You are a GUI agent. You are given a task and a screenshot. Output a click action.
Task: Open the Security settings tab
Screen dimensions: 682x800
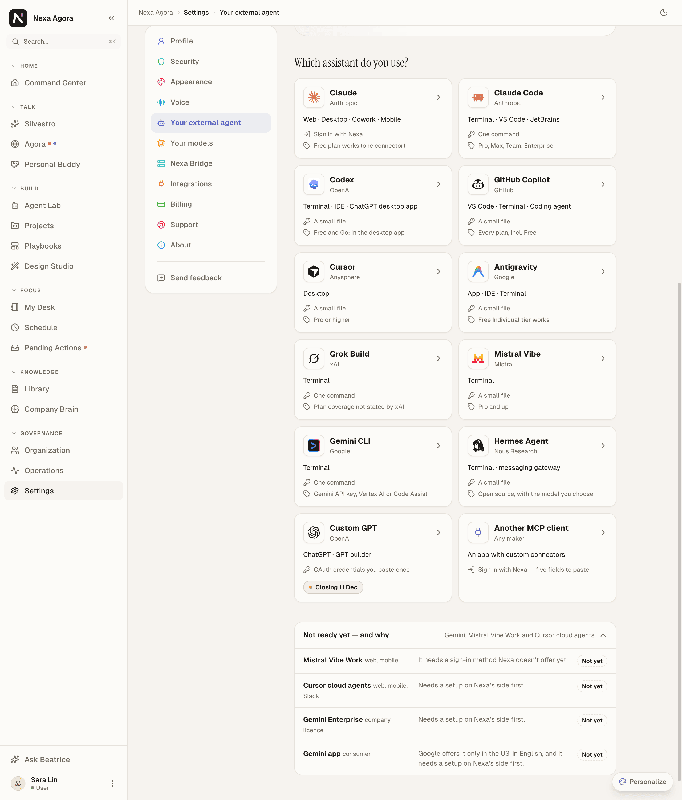(211, 61)
